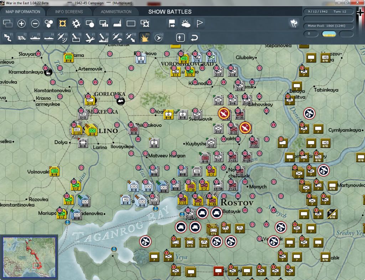This screenshot has width=365, height=280.
Task: Toggle the highlighted yellow unit counter icon
Action: click(x=62, y=23)
